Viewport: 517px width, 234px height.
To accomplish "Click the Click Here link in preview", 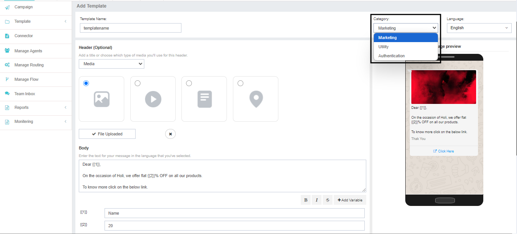I will point(444,151).
